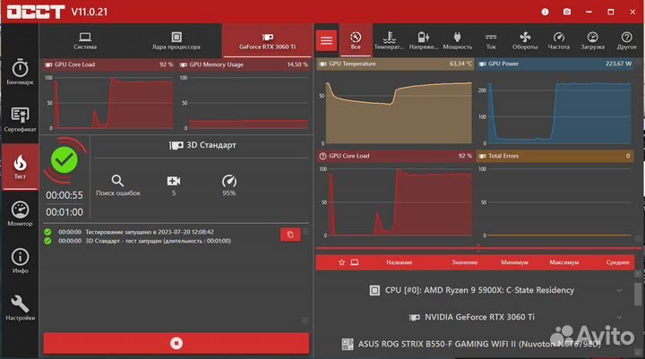The image size is (645, 359).
Task: Click the Total Errors graph header
Action: coord(555,156)
